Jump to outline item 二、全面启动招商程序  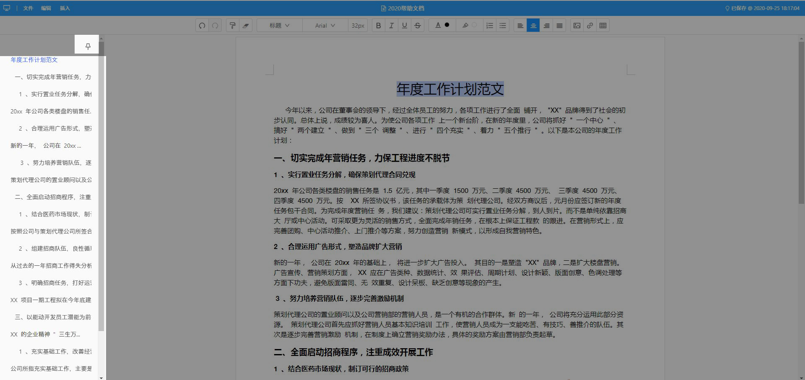53,197
